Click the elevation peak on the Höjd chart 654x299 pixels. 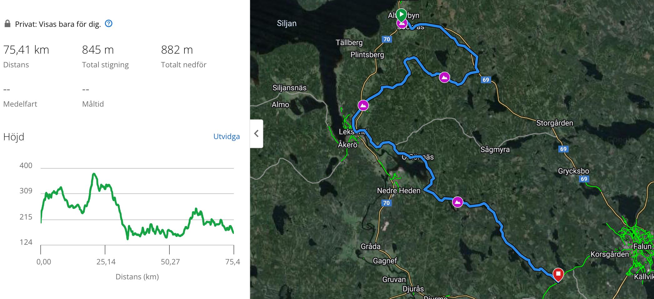click(x=94, y=174)
